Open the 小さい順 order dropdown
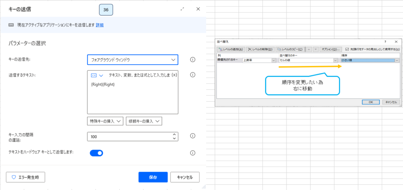The image size is (403, 190). (x=397, y=60)
